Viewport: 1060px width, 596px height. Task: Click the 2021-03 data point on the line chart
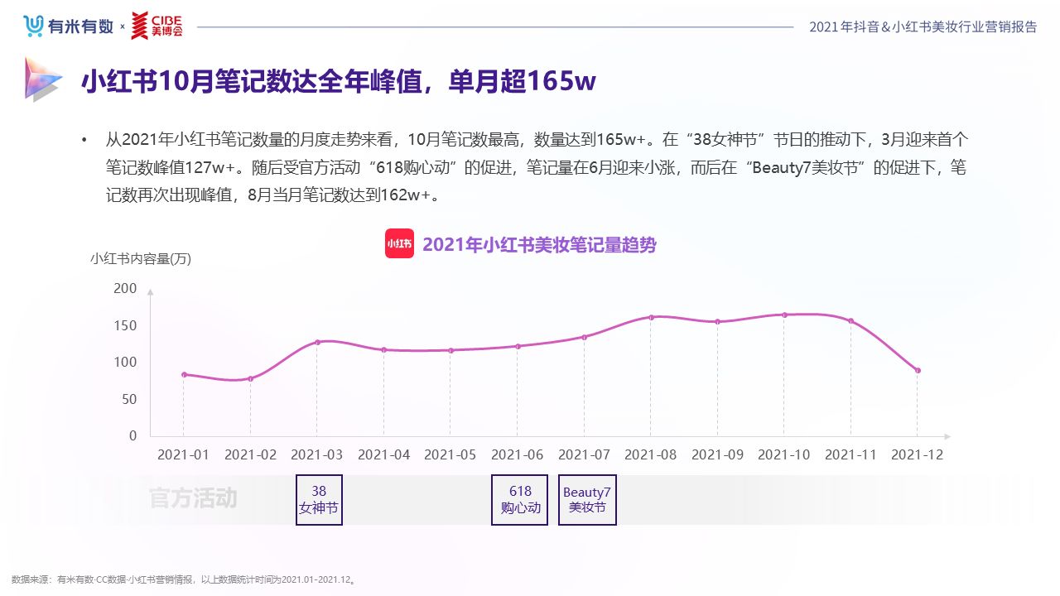pyautogui.click(x=318, y=341)
